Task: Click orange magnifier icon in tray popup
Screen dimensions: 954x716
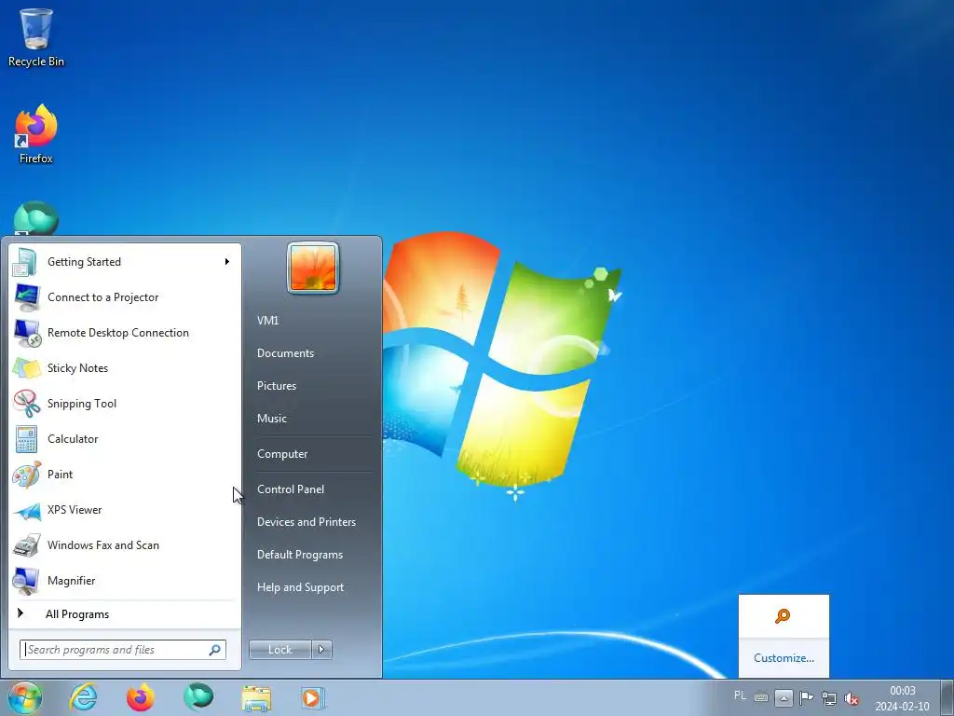Action: point(783,616)
